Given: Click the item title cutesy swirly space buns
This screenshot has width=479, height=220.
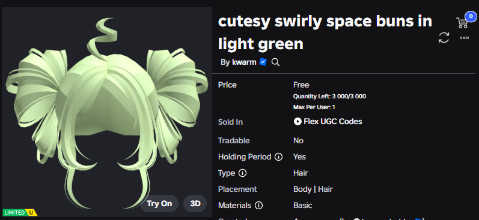Looking at the screenshot, I should 325,32.
